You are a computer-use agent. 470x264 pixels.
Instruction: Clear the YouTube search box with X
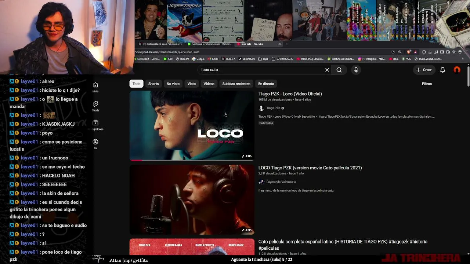[327, 70]
